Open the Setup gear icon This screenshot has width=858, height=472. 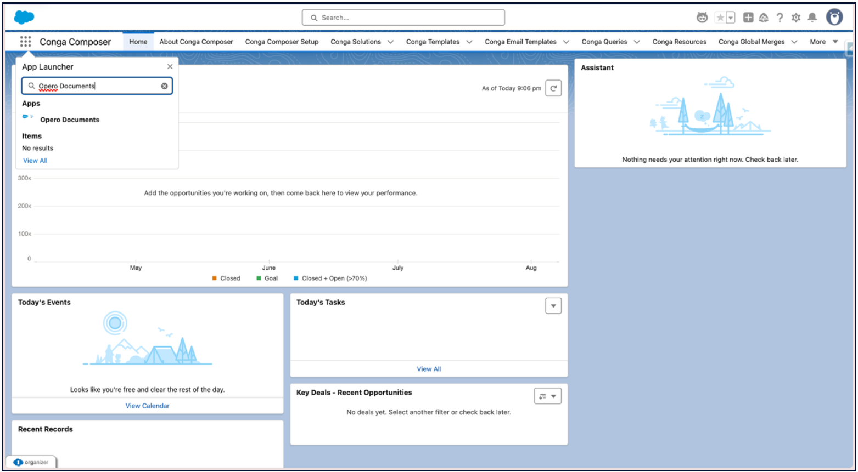click(796, 18)
